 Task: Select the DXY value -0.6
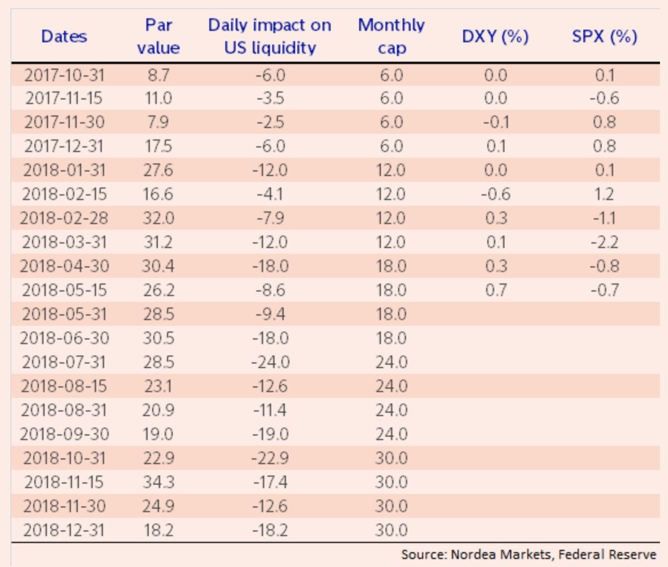click(x=495, y=194)
